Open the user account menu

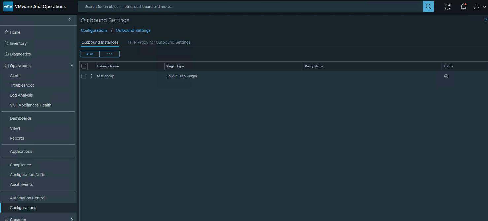pyautogui.click(x=479, y=7)
